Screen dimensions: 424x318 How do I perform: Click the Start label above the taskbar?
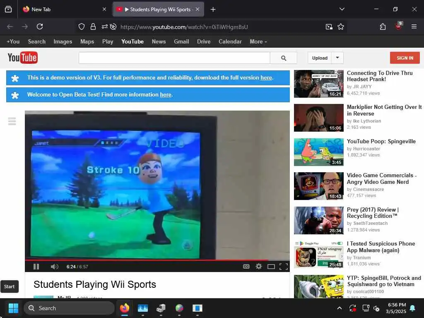tap(10, 287)
